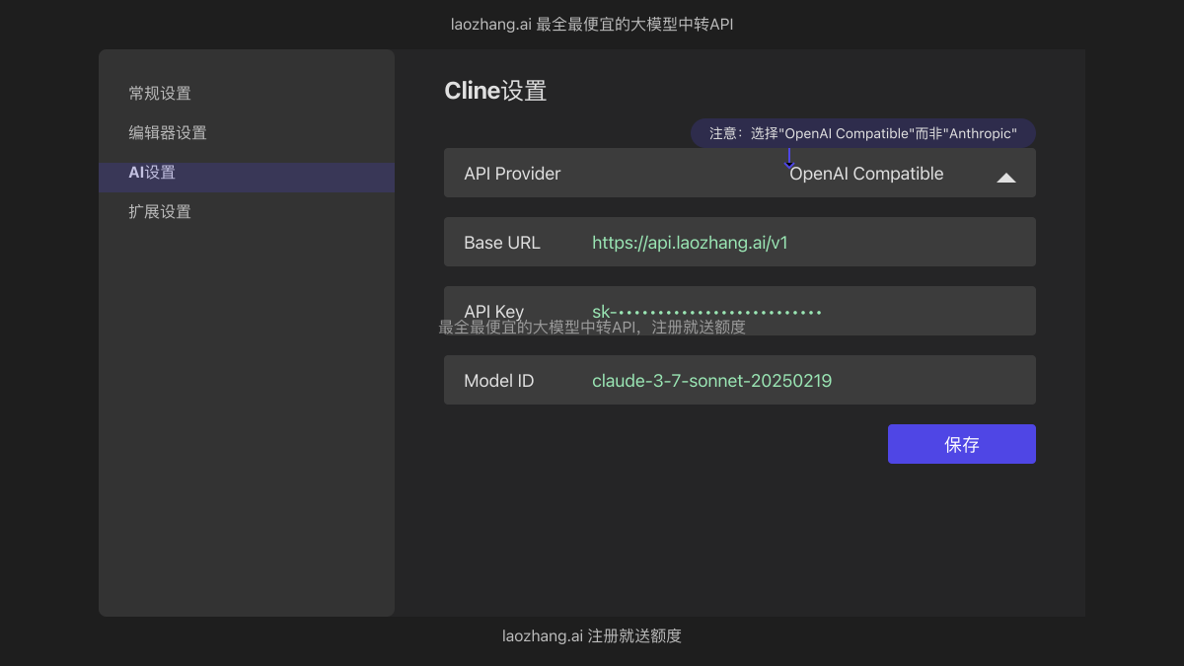Image resolution: width=1184 pixels, height=666 pixels.
Task: Click the API Key field
Action: pos(740,311)
